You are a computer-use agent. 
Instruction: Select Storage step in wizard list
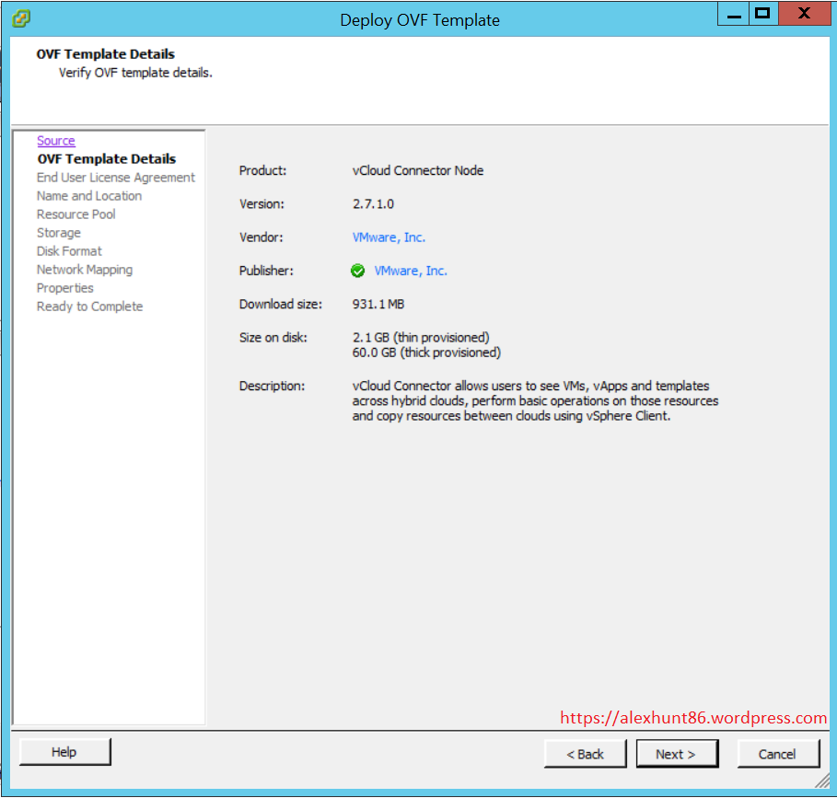tap(59, 233)
